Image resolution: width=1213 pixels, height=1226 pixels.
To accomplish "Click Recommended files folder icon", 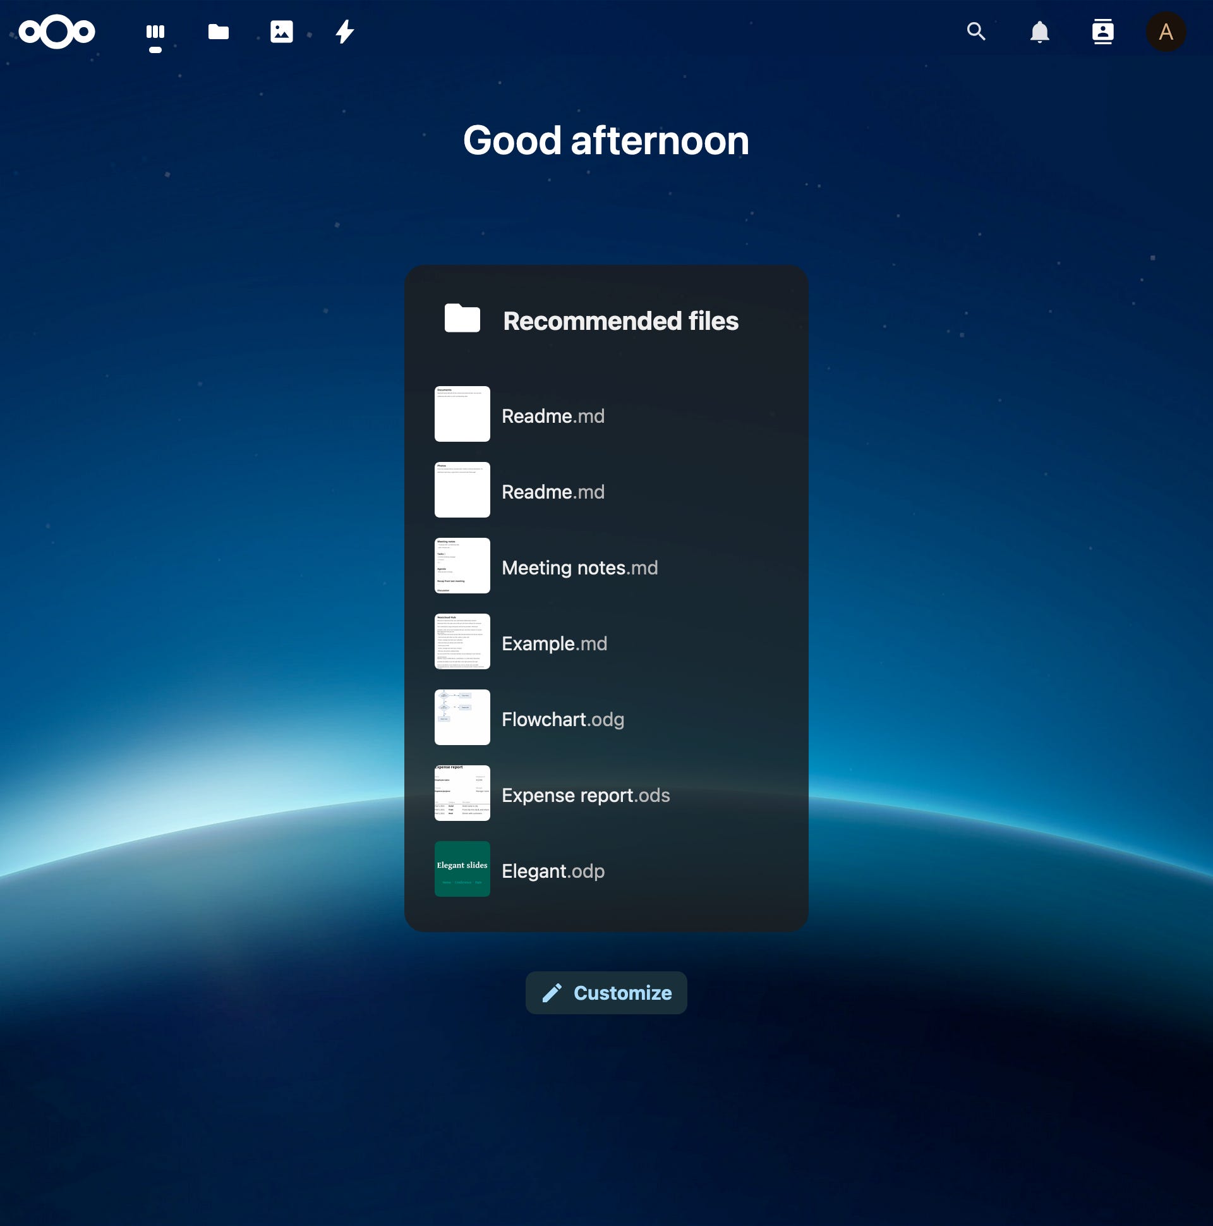I will tap(462, 318).
